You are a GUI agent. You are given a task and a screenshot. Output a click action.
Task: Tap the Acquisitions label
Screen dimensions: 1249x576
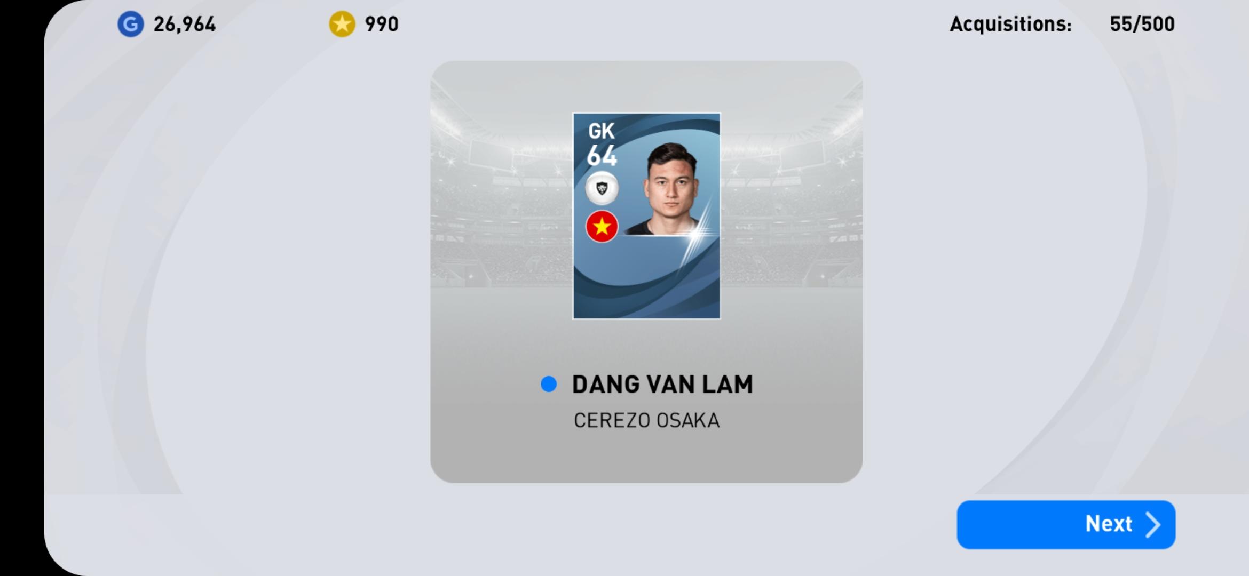tap(1010, 25)
